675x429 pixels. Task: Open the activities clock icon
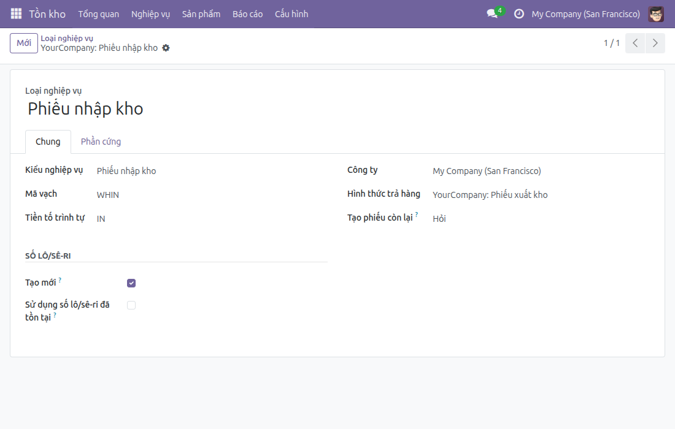click(x=519, y=13)
